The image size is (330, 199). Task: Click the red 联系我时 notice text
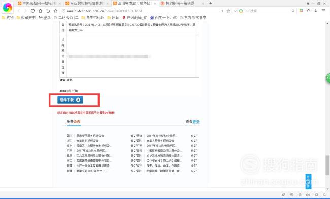click(86, 113)
